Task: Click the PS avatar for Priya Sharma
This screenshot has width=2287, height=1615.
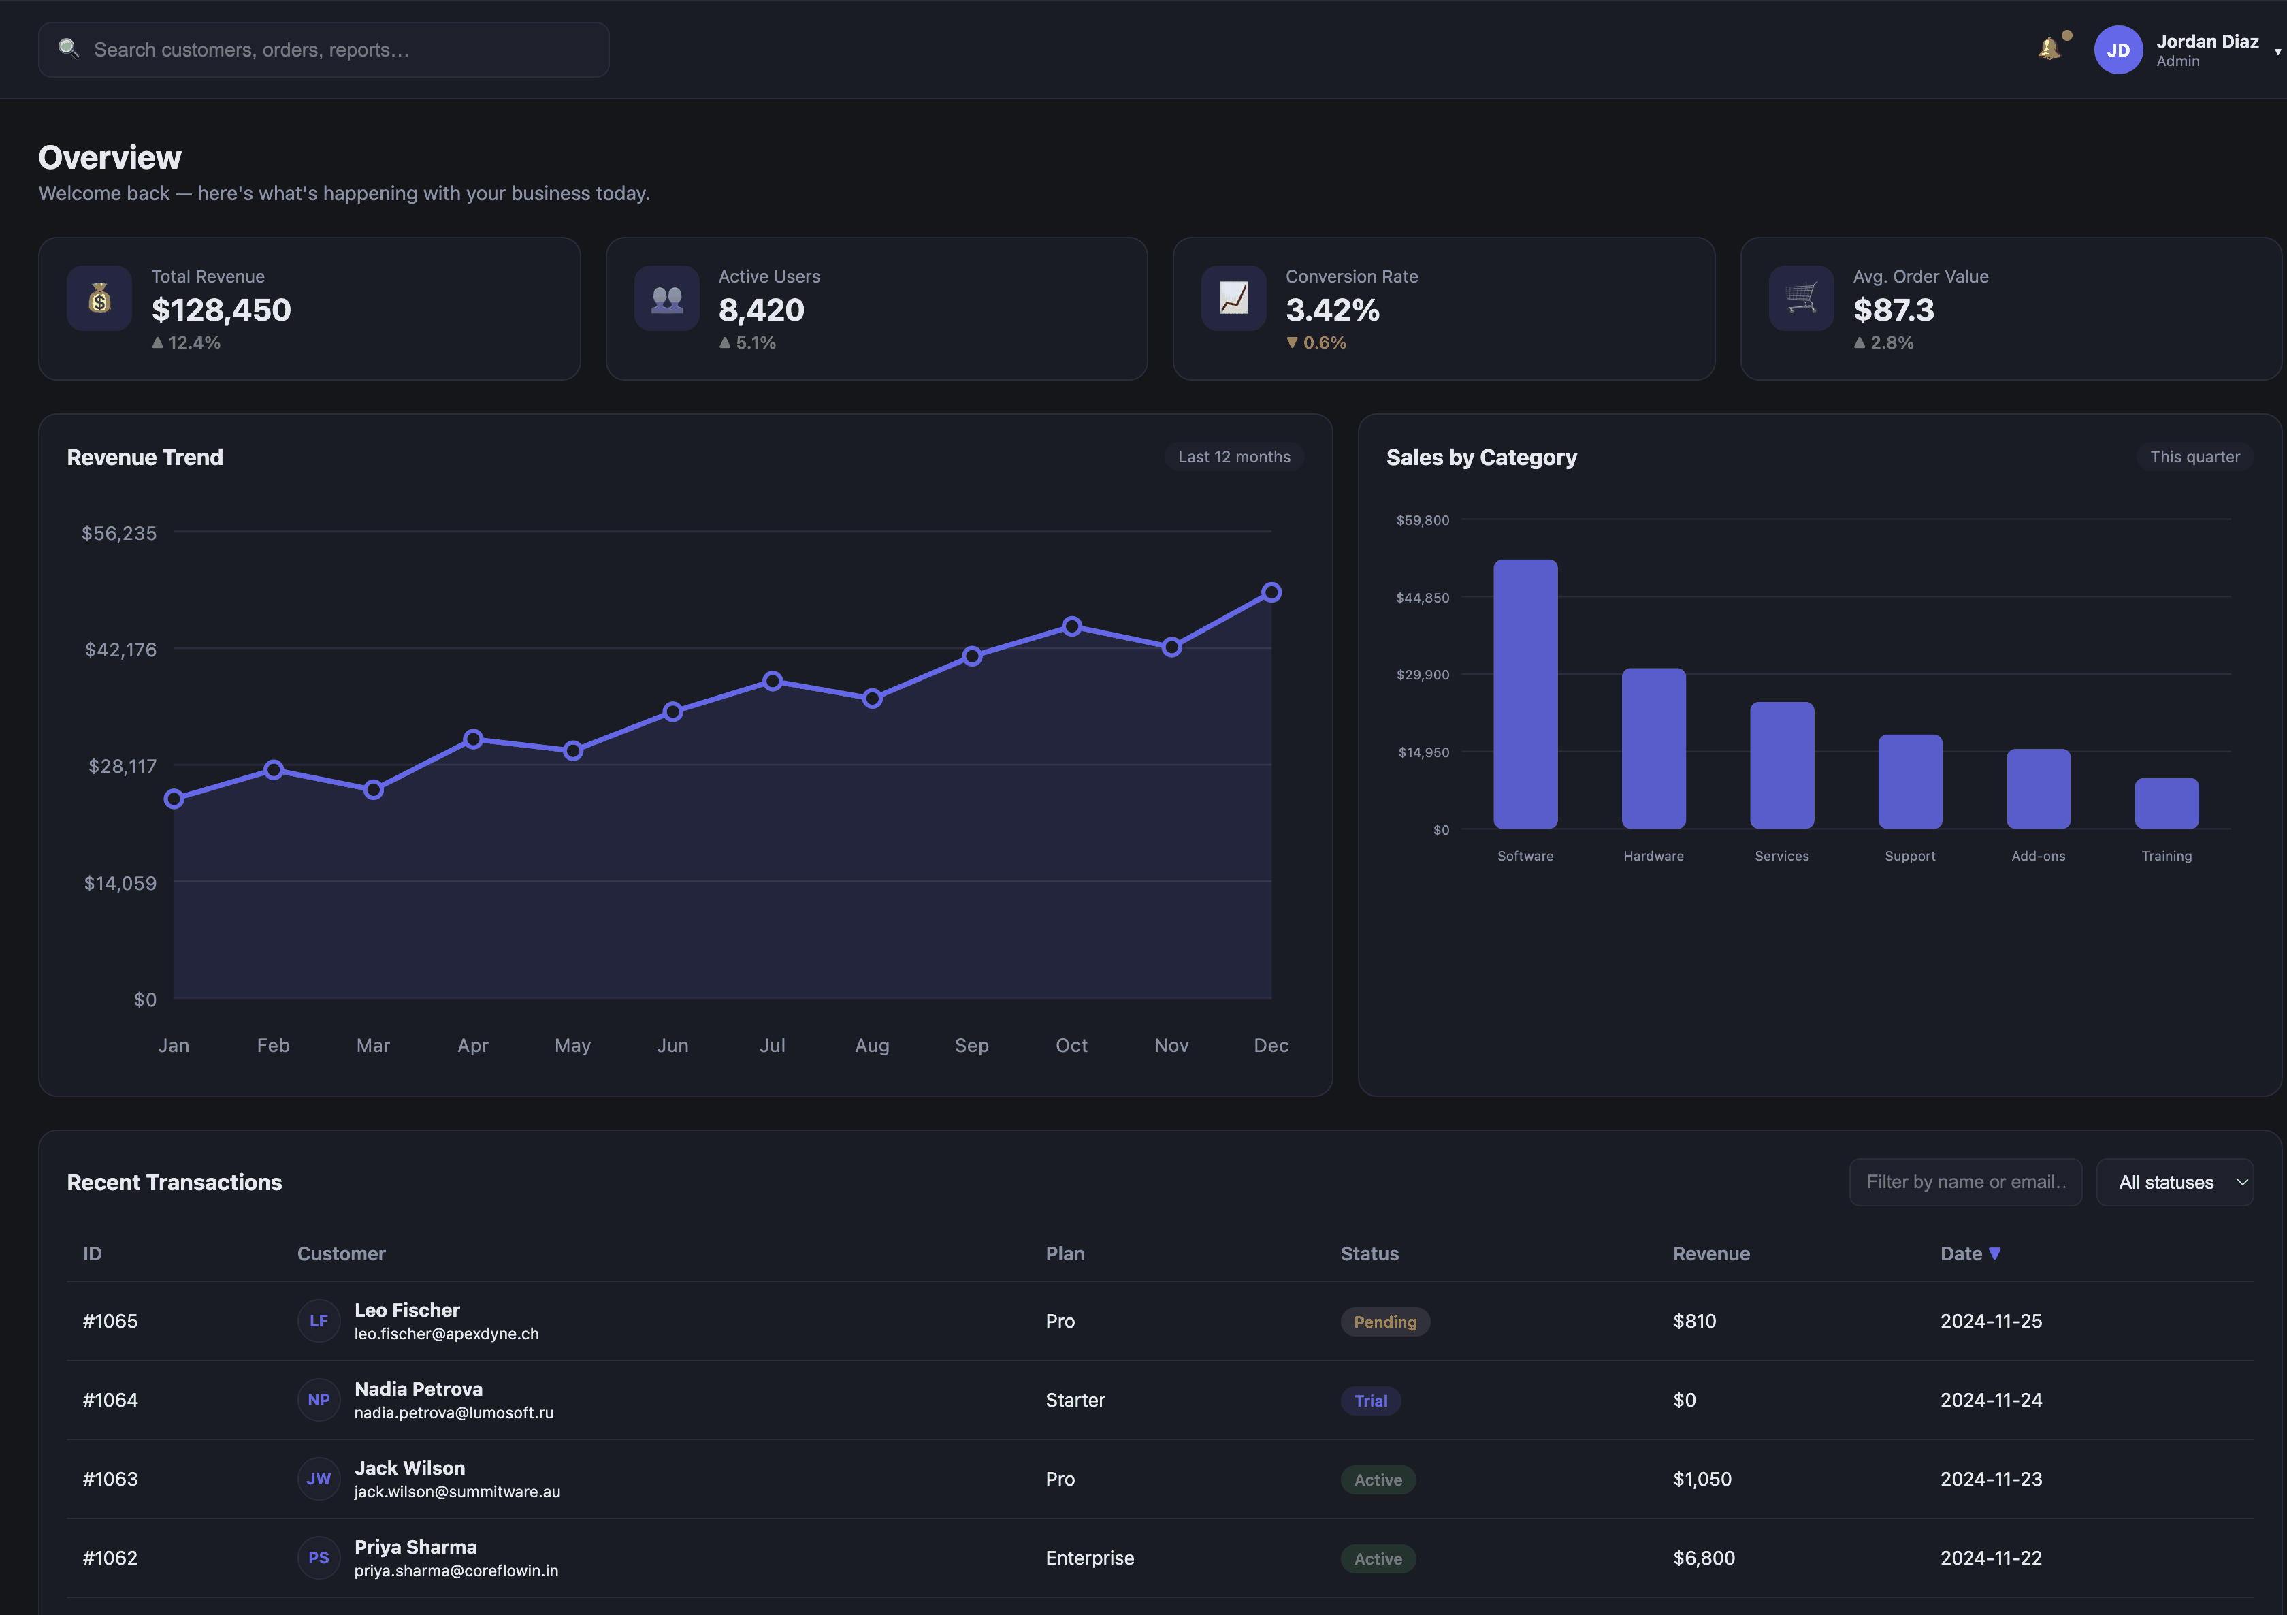Action: click(319, 1557)
